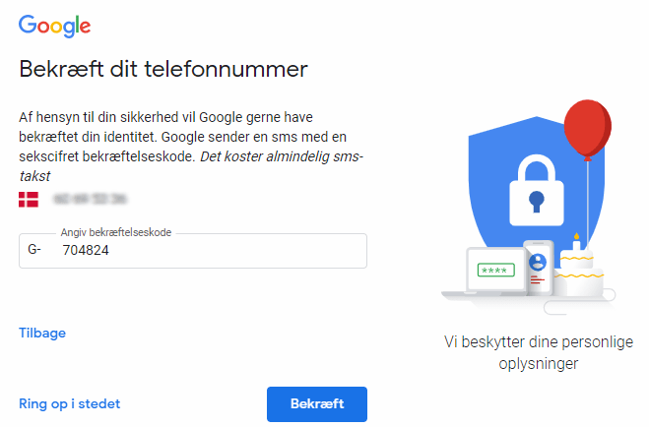Click the birthday cake illustration
649x427 pixels.
click(577, 273)
